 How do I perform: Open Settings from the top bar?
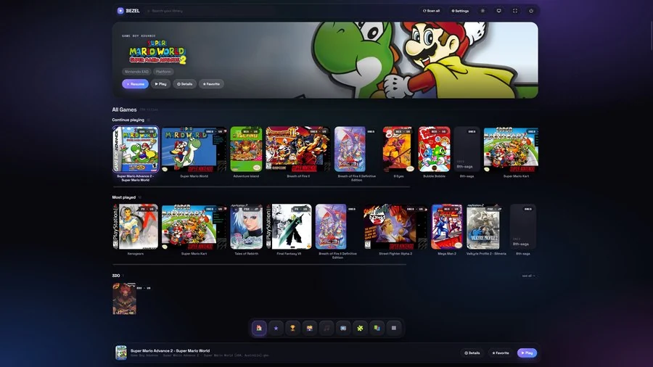460,11
